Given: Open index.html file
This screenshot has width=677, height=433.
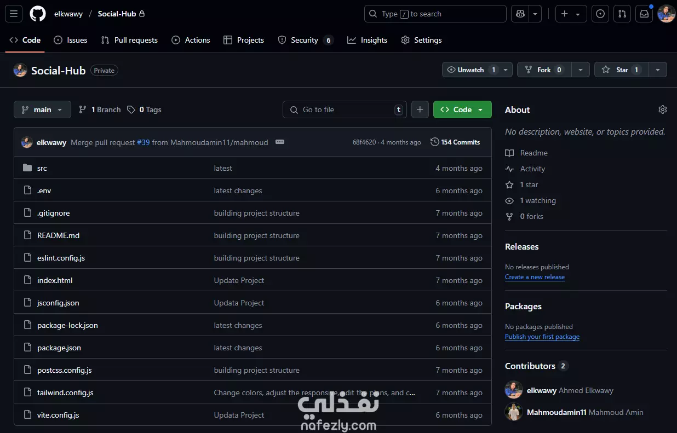Looking at the screenshot, I should pyautogui.click(x=55, y=280).
